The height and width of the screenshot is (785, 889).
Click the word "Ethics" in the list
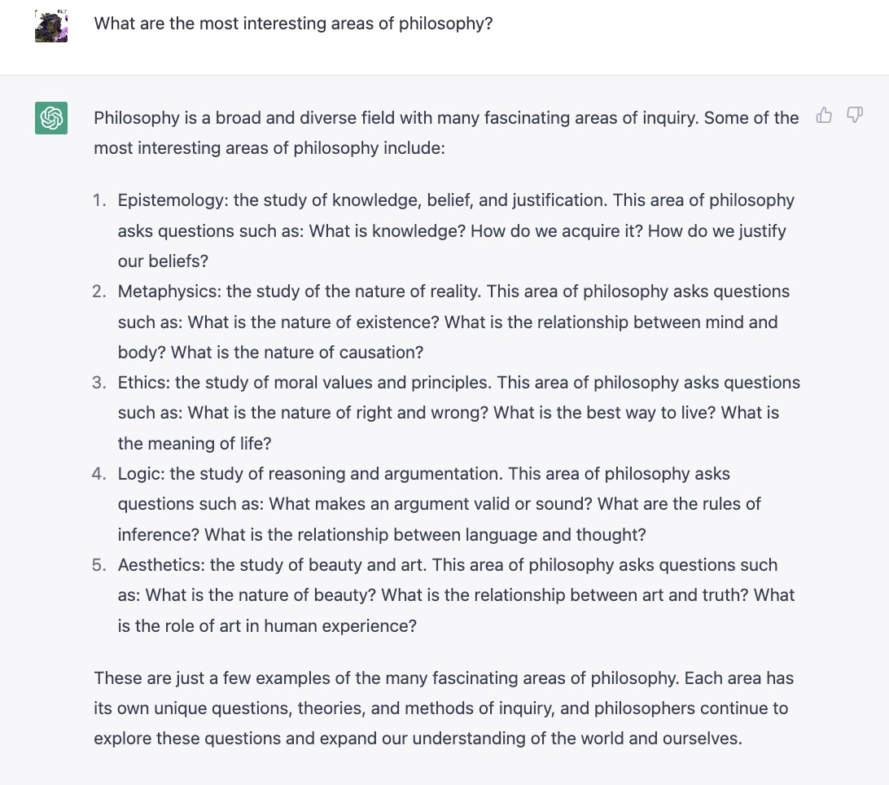143,383
